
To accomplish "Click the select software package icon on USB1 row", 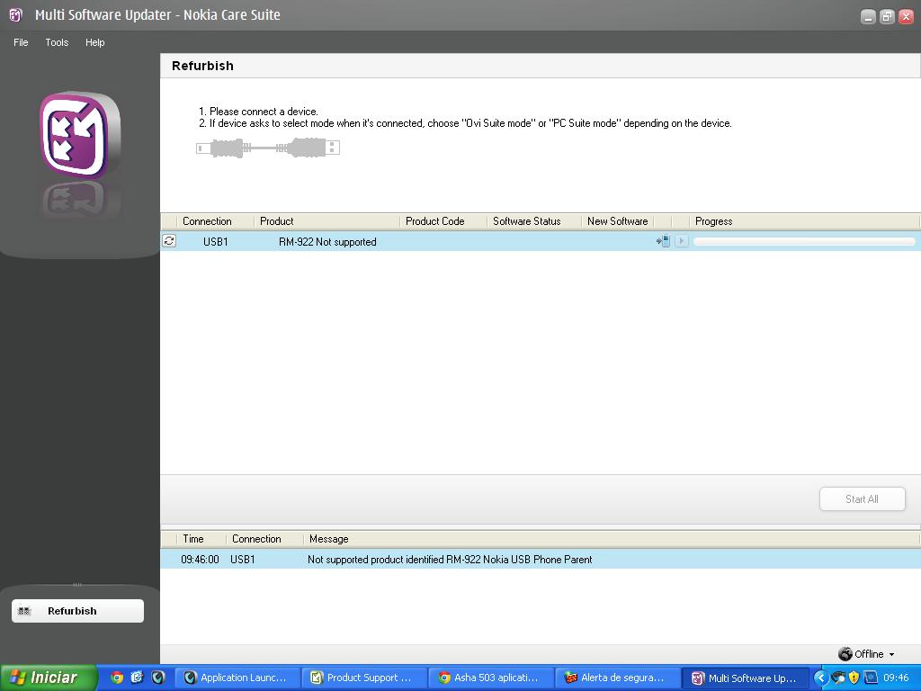I will tap(663, 241).
